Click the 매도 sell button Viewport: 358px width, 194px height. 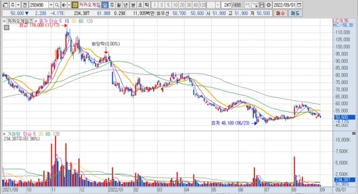(295, 13)
